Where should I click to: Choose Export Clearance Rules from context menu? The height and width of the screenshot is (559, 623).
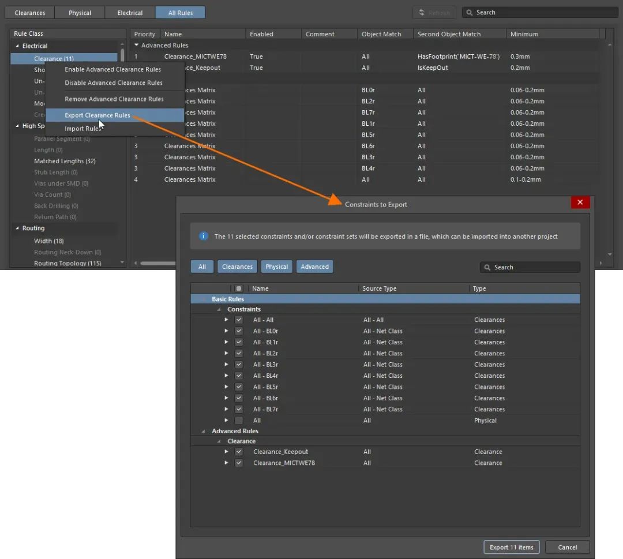(115, 115)
